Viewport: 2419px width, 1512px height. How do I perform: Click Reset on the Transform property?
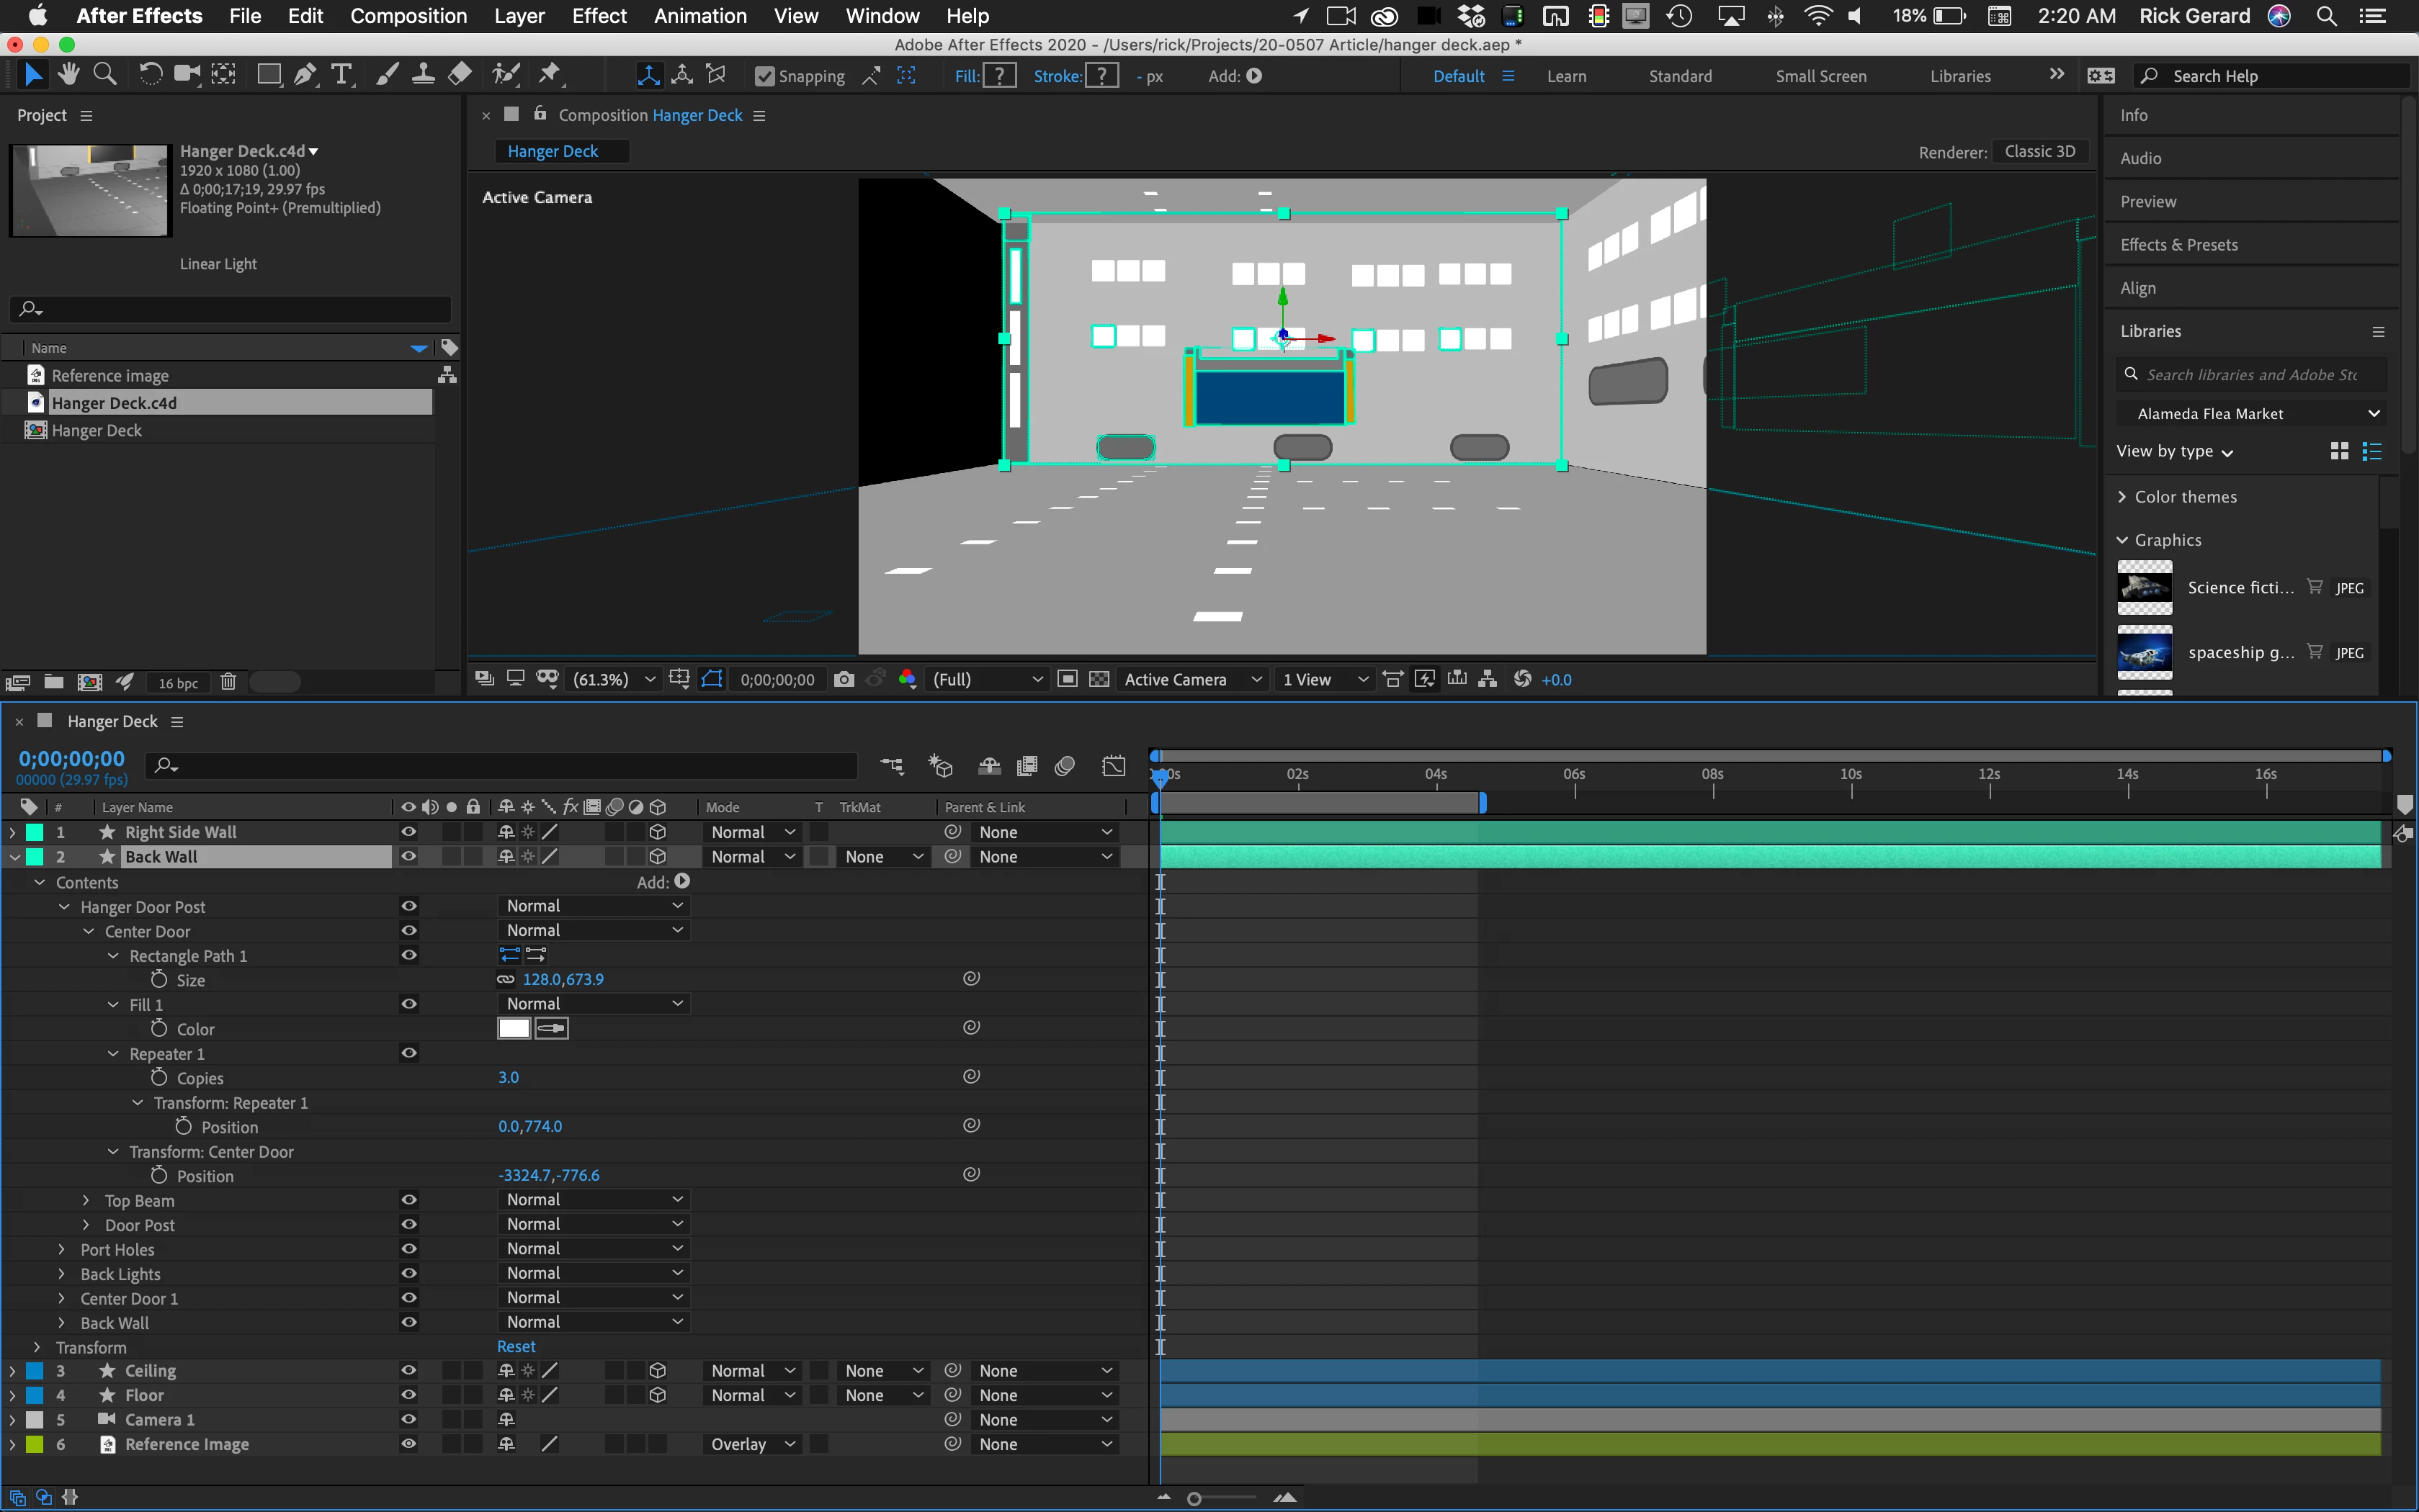pos(517,1347)
